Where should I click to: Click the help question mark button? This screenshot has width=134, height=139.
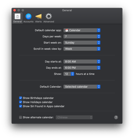[116, 117]
